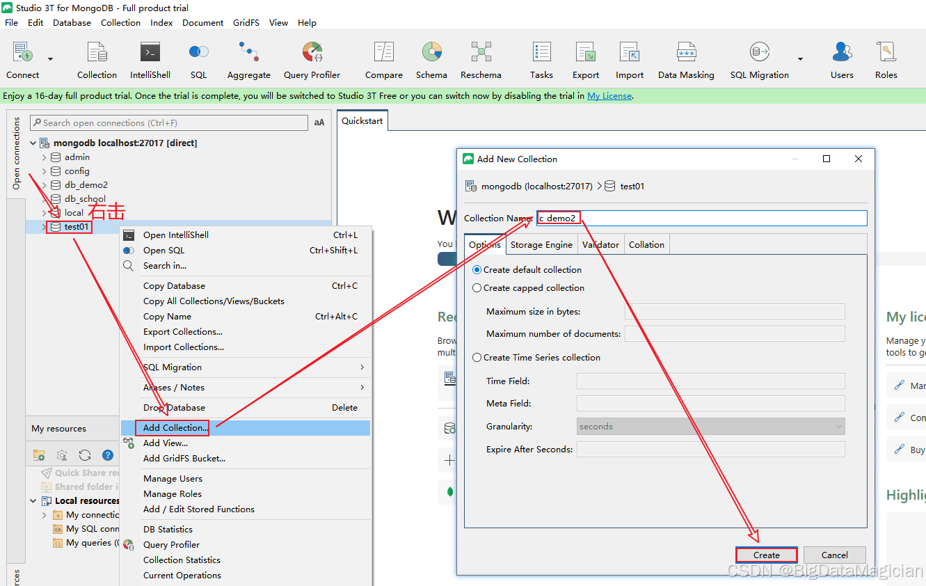Viewport: 926px width, 586px height.
Task: Click the new folder icon in My resources
Action: click(x=39, y=455)
